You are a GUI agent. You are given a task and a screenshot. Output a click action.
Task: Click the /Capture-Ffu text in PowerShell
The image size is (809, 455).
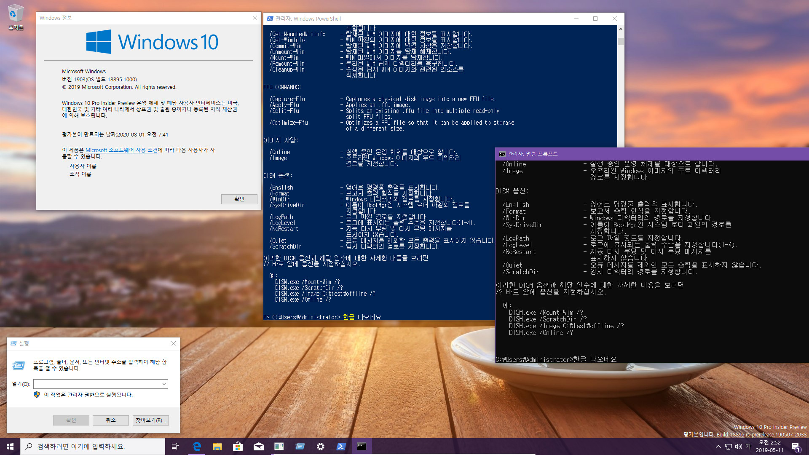[x=287, y=99]
